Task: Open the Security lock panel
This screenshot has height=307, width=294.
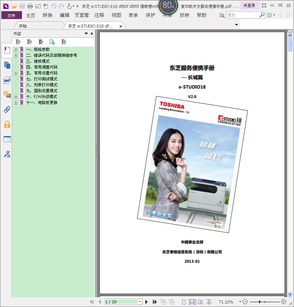Action: tap(7, 124)
